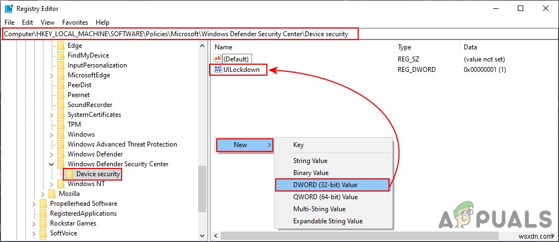This screenshot has width=559, height=242.
Task: Select the SoundRecorder folder icon
Action: coord(61,105)
